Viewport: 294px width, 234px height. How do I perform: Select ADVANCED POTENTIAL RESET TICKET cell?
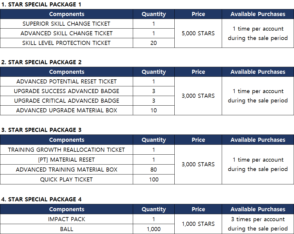(66, 81)
